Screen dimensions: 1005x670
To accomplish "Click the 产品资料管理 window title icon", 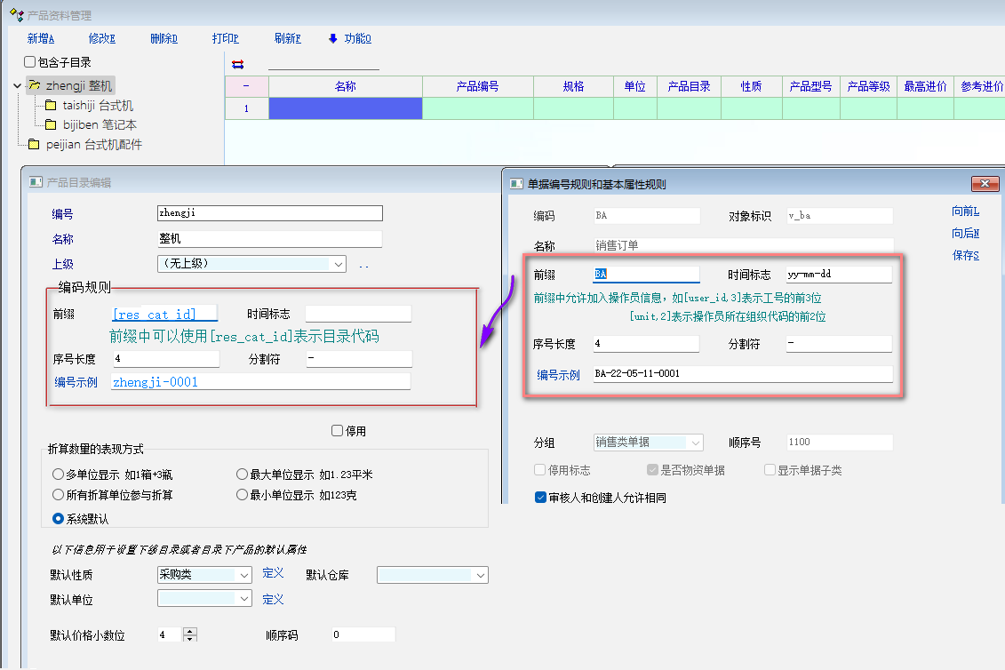I will [15, 15].
